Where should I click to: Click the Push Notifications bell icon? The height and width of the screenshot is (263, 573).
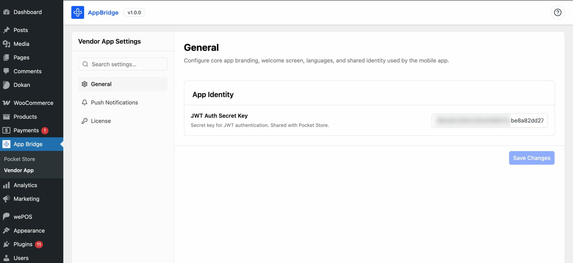84,103
